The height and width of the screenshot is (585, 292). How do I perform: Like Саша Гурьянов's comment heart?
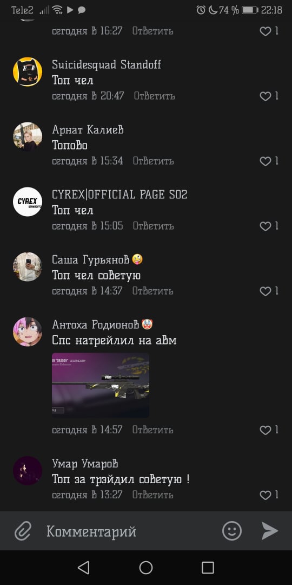265,291
